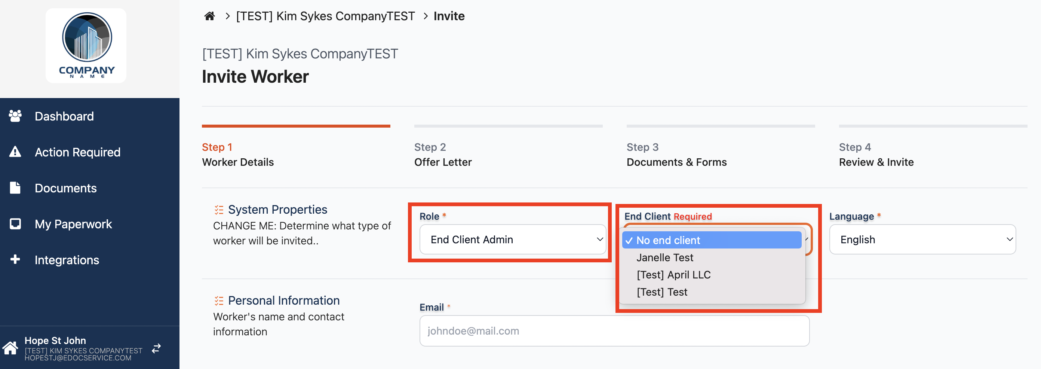
Task: Click the house icon beside Hope St John
Action: [x=10, y=348]
